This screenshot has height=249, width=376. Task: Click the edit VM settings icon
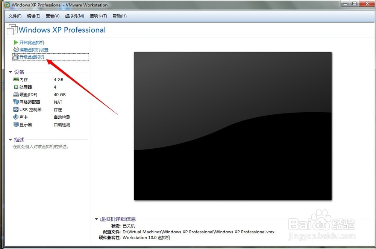16,50
